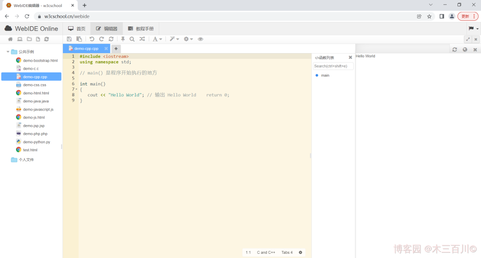Viewport: 481px width, 258px height.
Task: Click the function list search field
Action: click(333, 66)
